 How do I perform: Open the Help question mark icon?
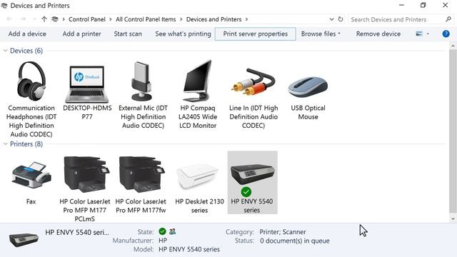coord(446,34)
